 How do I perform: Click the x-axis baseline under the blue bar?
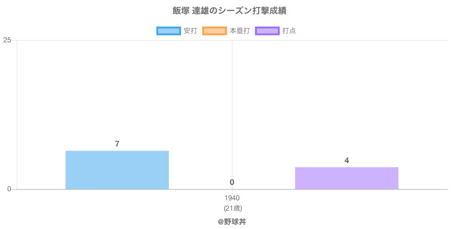tap(117, 189)
